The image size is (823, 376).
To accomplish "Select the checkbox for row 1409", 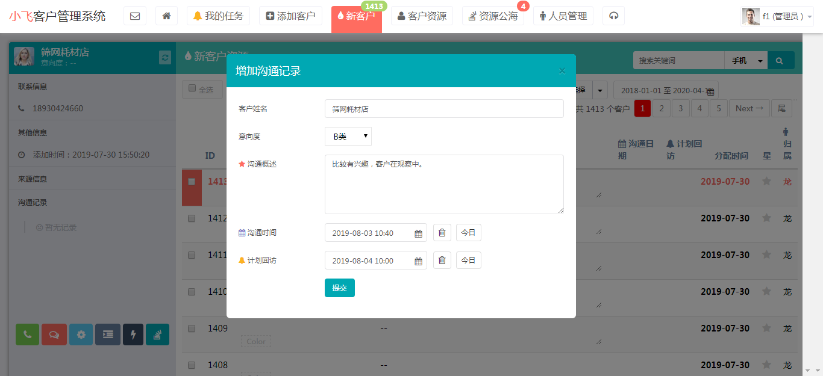I will coord(192,328).
